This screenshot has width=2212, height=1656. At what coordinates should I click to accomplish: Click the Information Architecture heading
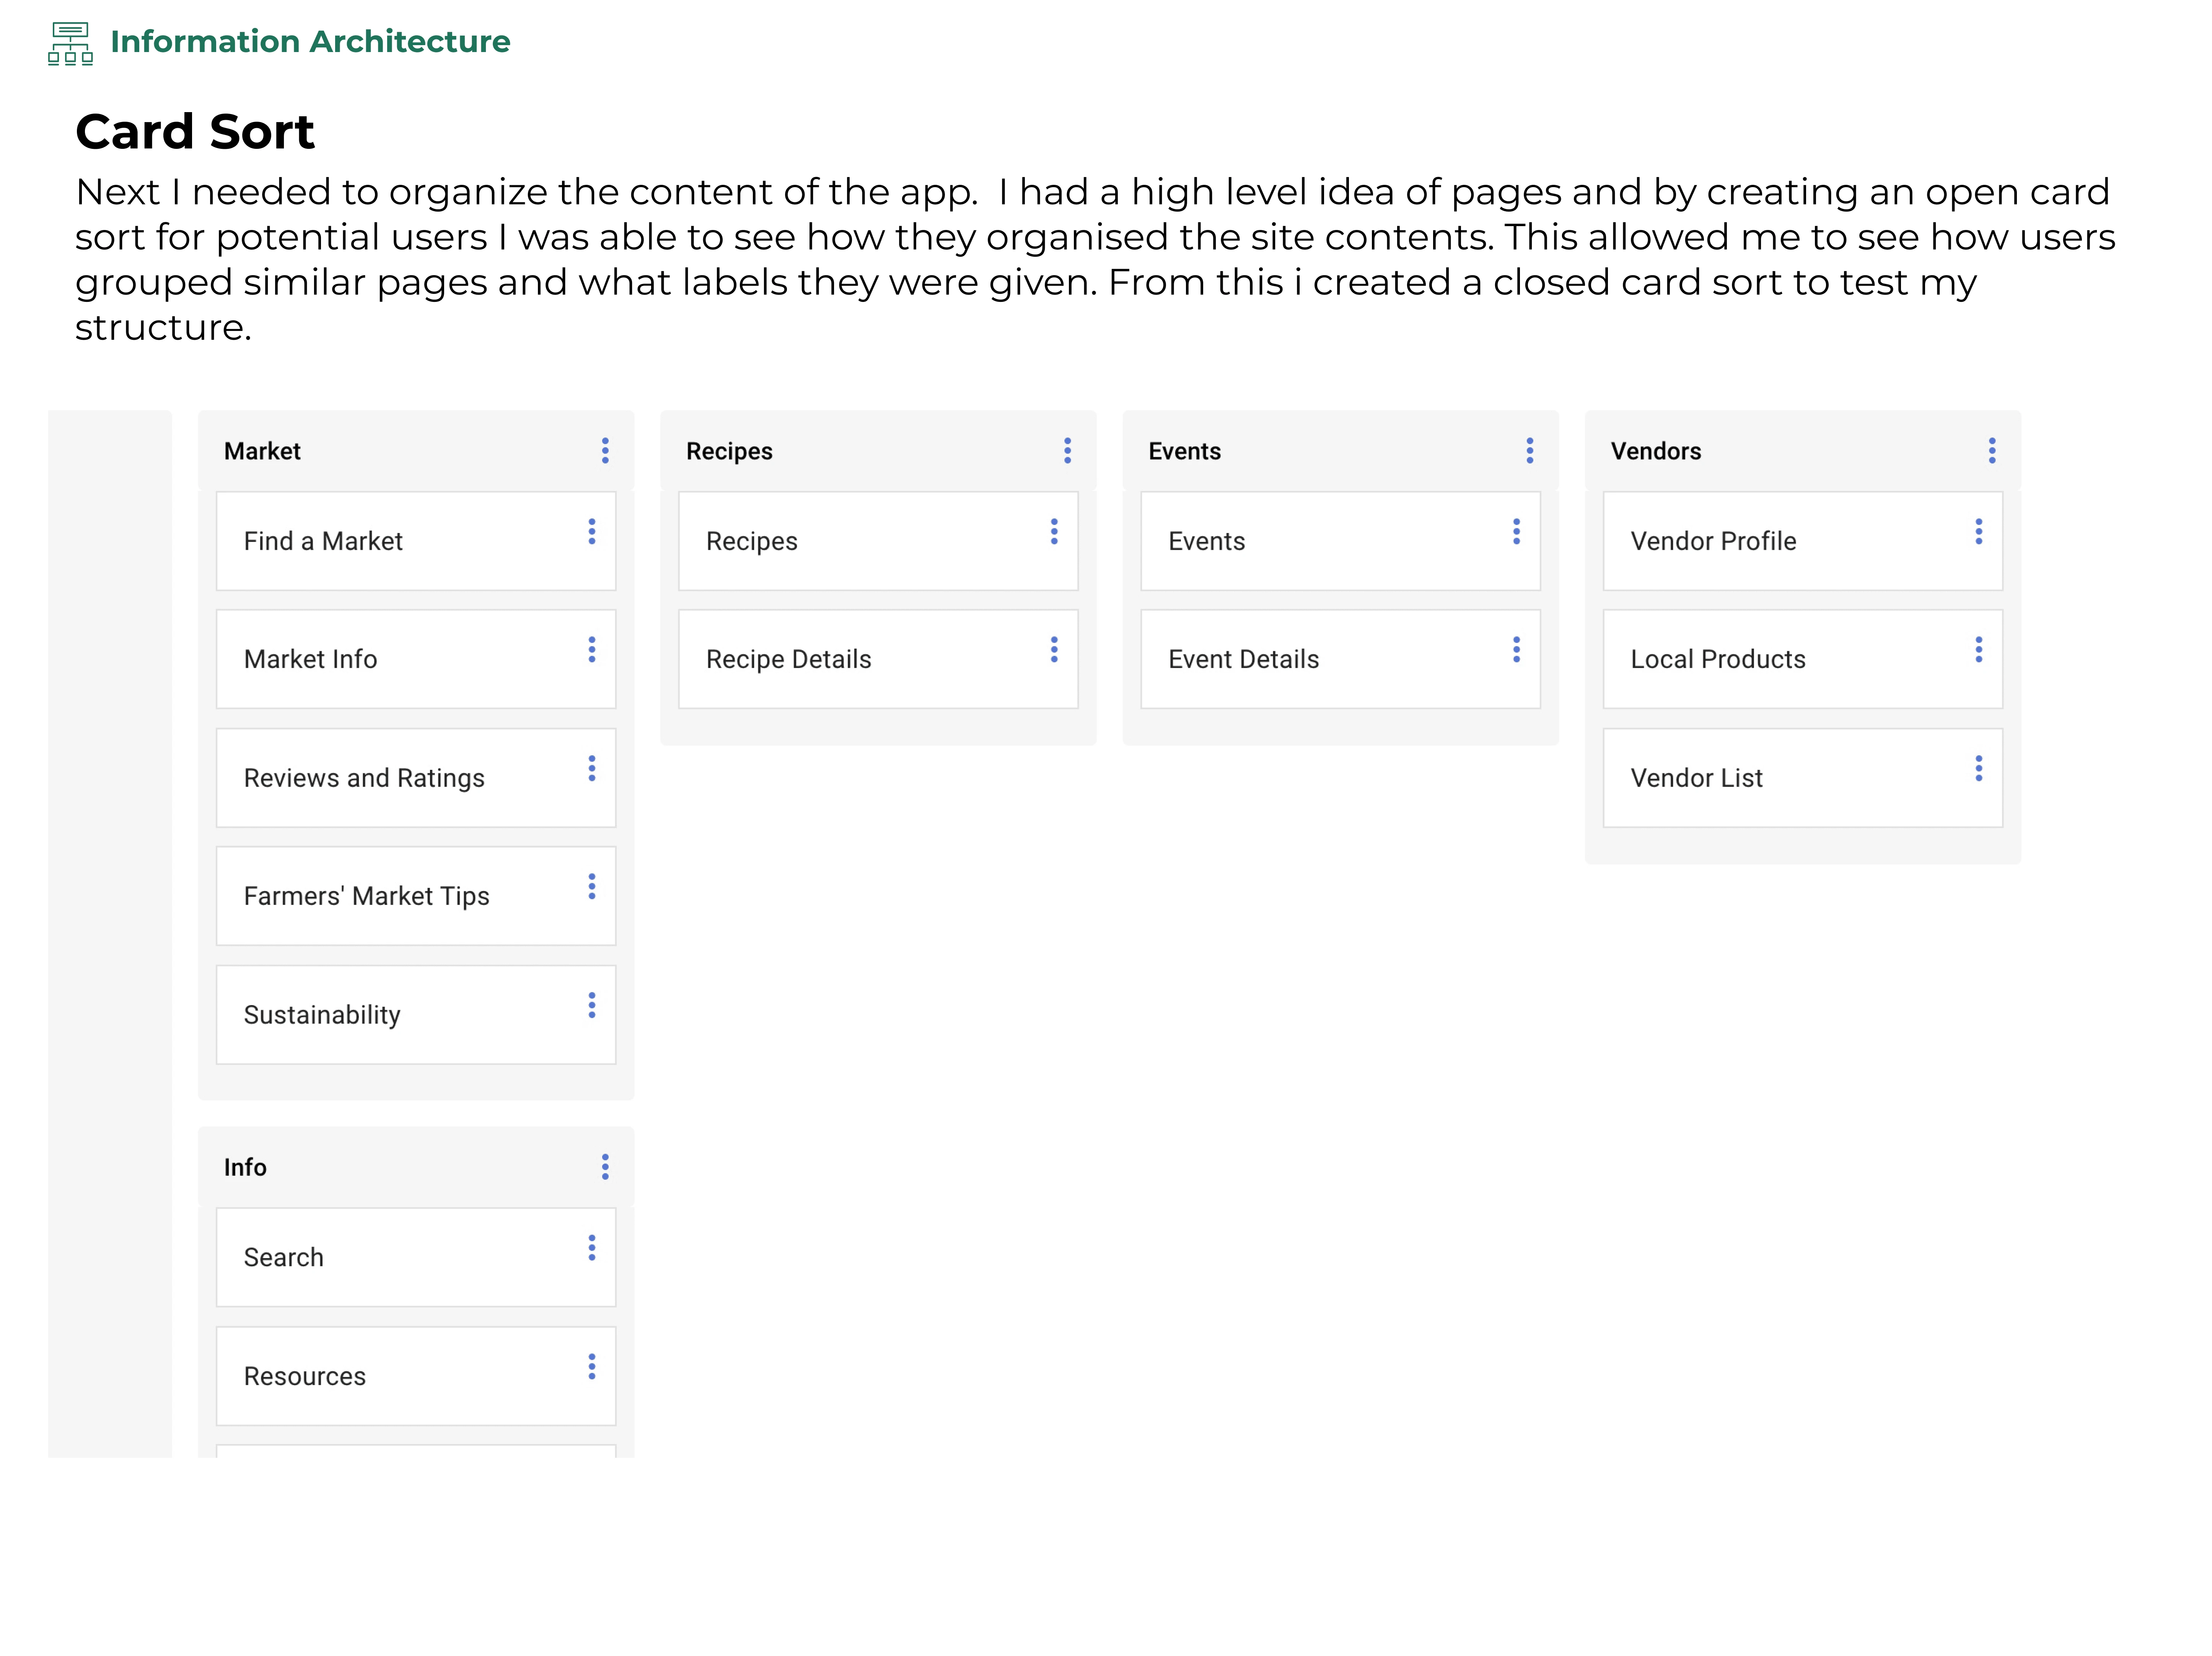click(310, 42)
